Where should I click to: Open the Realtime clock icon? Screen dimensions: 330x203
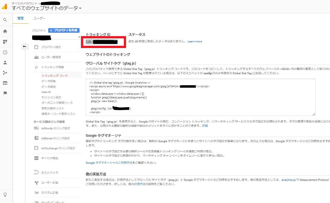click(x=5, y=52)
